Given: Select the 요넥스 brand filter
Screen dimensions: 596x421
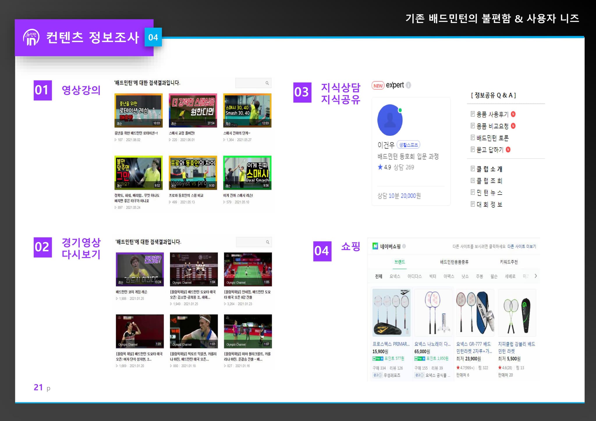Looking at the screenshot, I should pos(395,276).
